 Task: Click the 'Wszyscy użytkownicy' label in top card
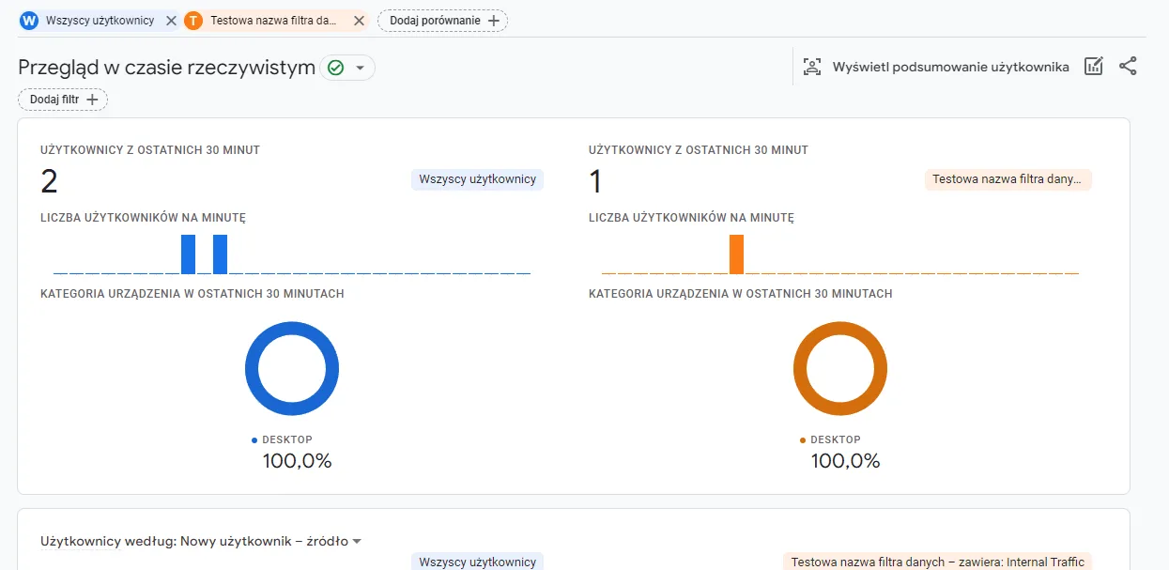click(x=477, y=179)
